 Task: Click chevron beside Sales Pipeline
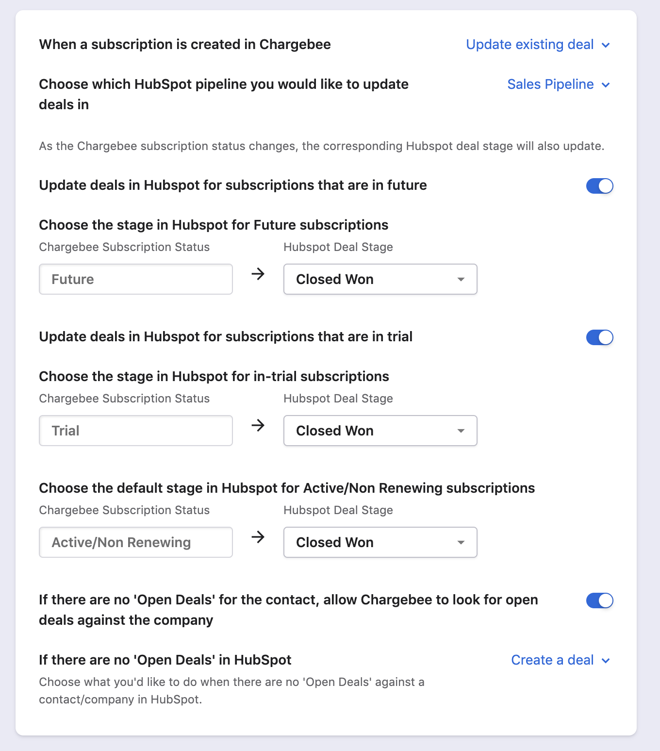(x=606, y=85)
